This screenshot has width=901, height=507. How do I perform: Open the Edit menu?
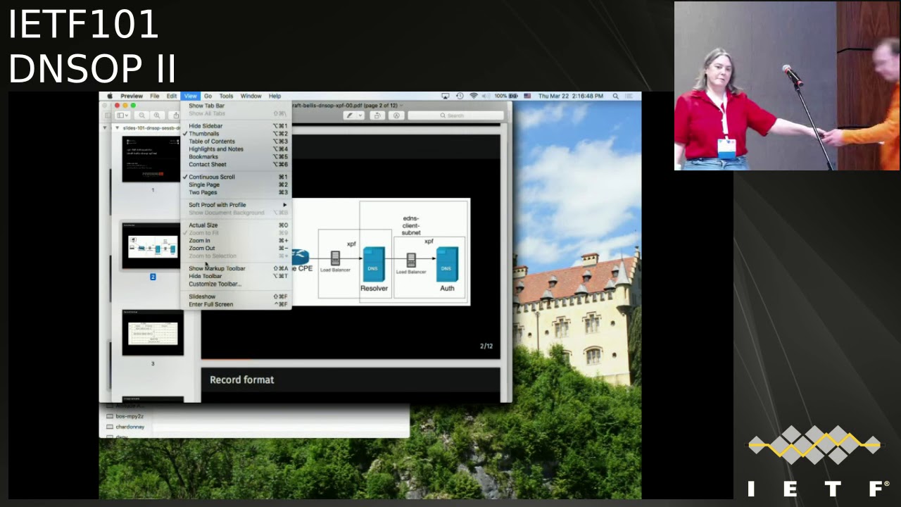pos(172,96)
